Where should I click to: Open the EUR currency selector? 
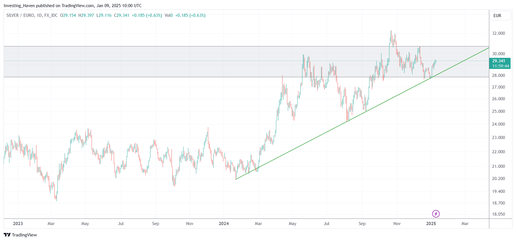coord(500,16)
